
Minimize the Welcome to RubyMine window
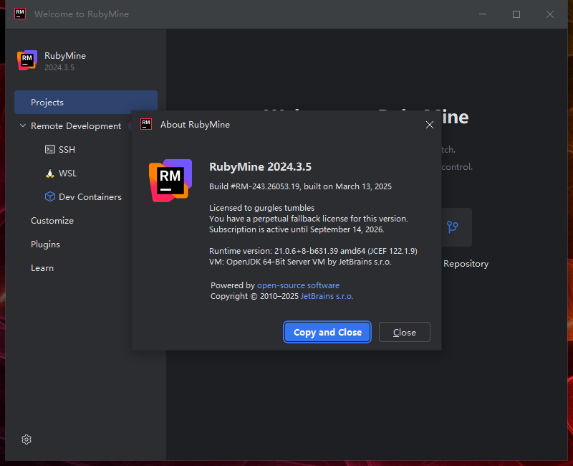point(483,14)
